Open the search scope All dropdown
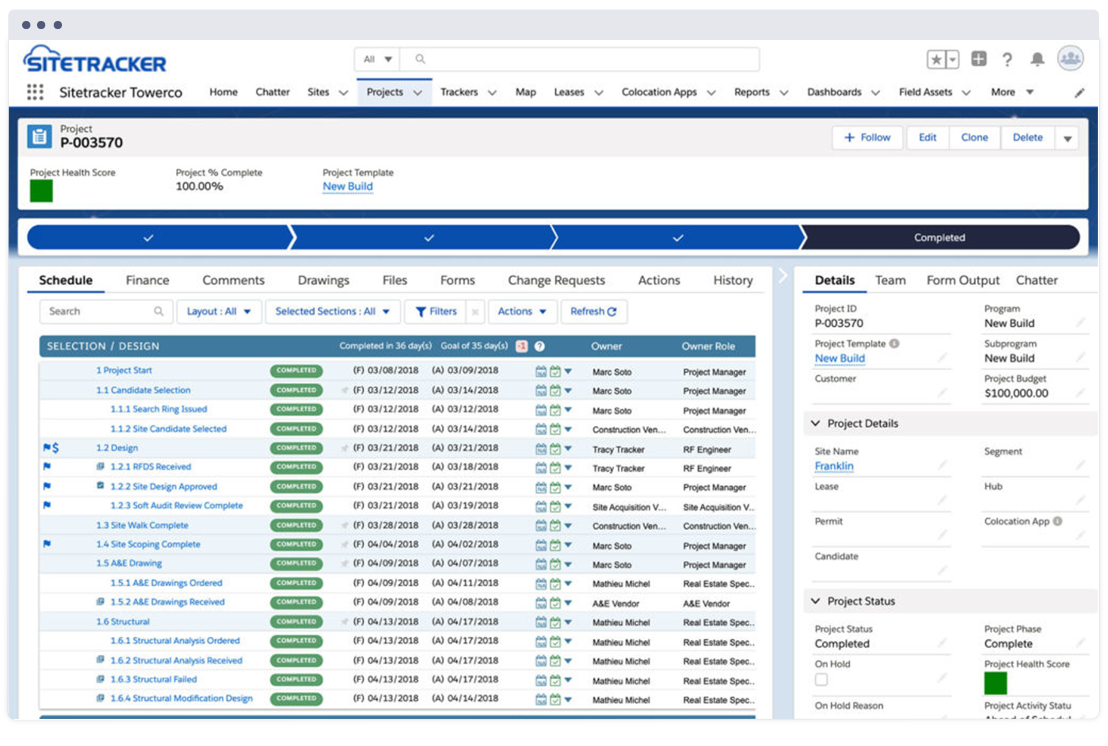 point(377,59)
